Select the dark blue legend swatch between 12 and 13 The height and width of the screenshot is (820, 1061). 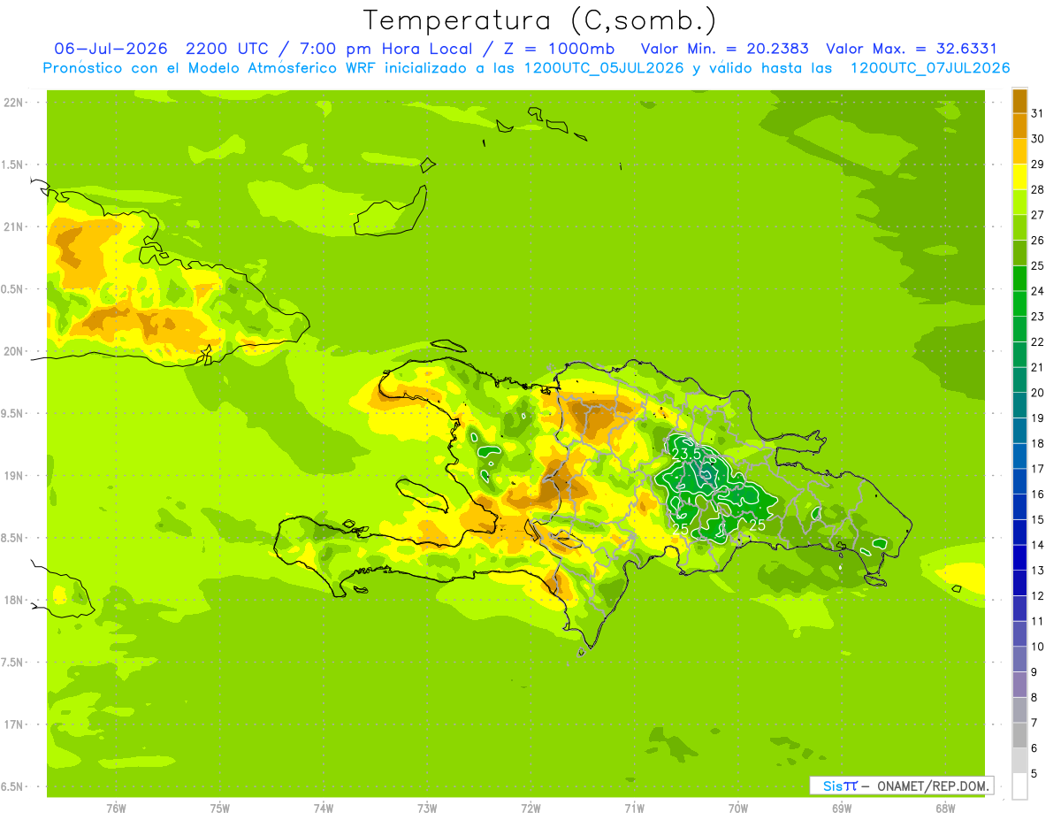(x=1019, y=583)
